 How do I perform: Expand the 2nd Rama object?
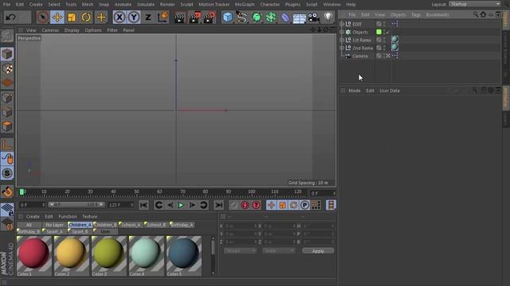[x=342, y=48]
